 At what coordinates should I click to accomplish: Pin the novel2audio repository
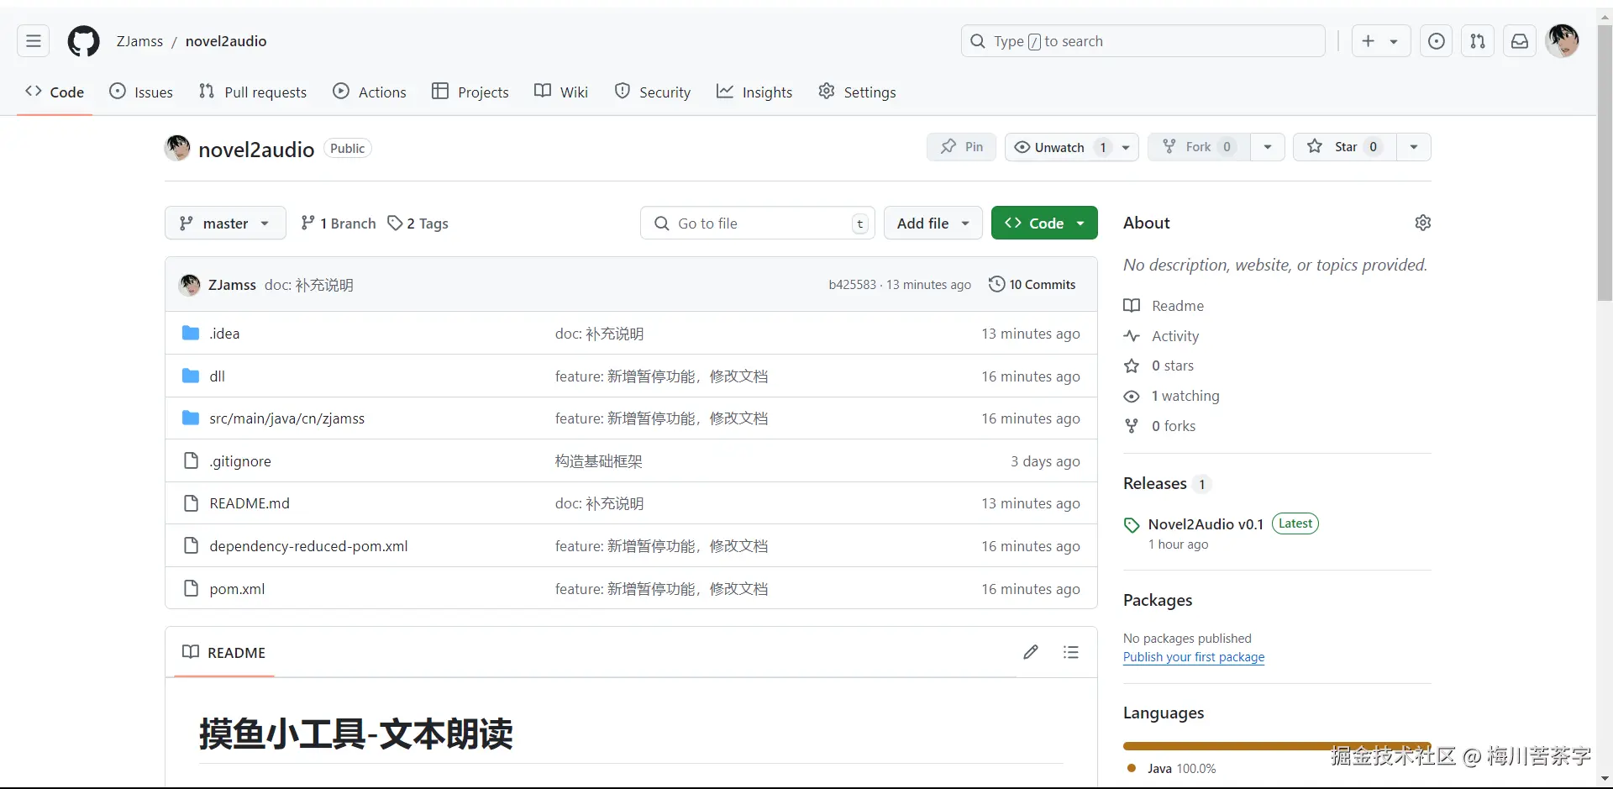coord(961,147)
